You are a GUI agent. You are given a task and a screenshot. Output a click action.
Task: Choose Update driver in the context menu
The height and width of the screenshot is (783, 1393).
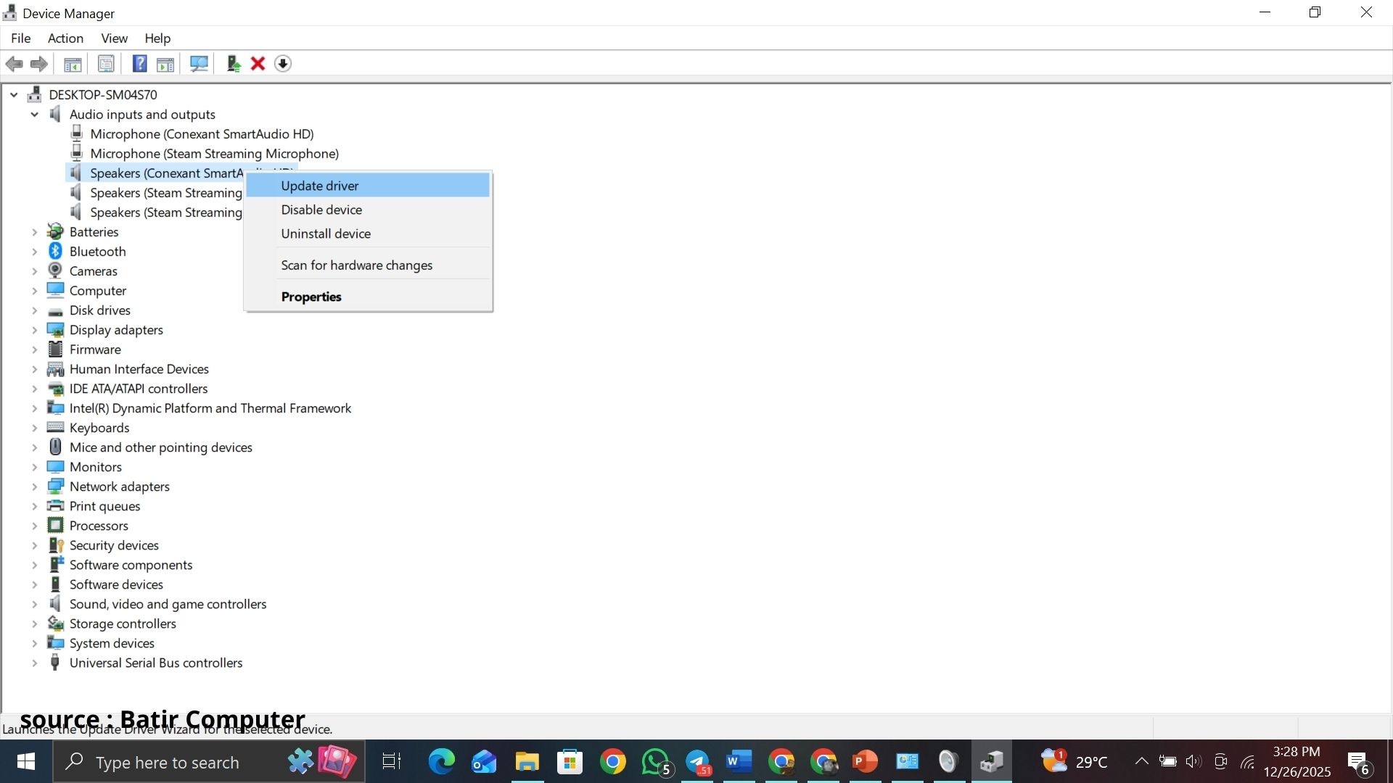tap(368, 186)
